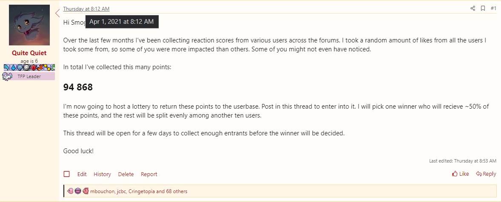Viewport: 501px width, 202px height.
Task: Open the user avatar thumbnail
Action: [29, 25]
